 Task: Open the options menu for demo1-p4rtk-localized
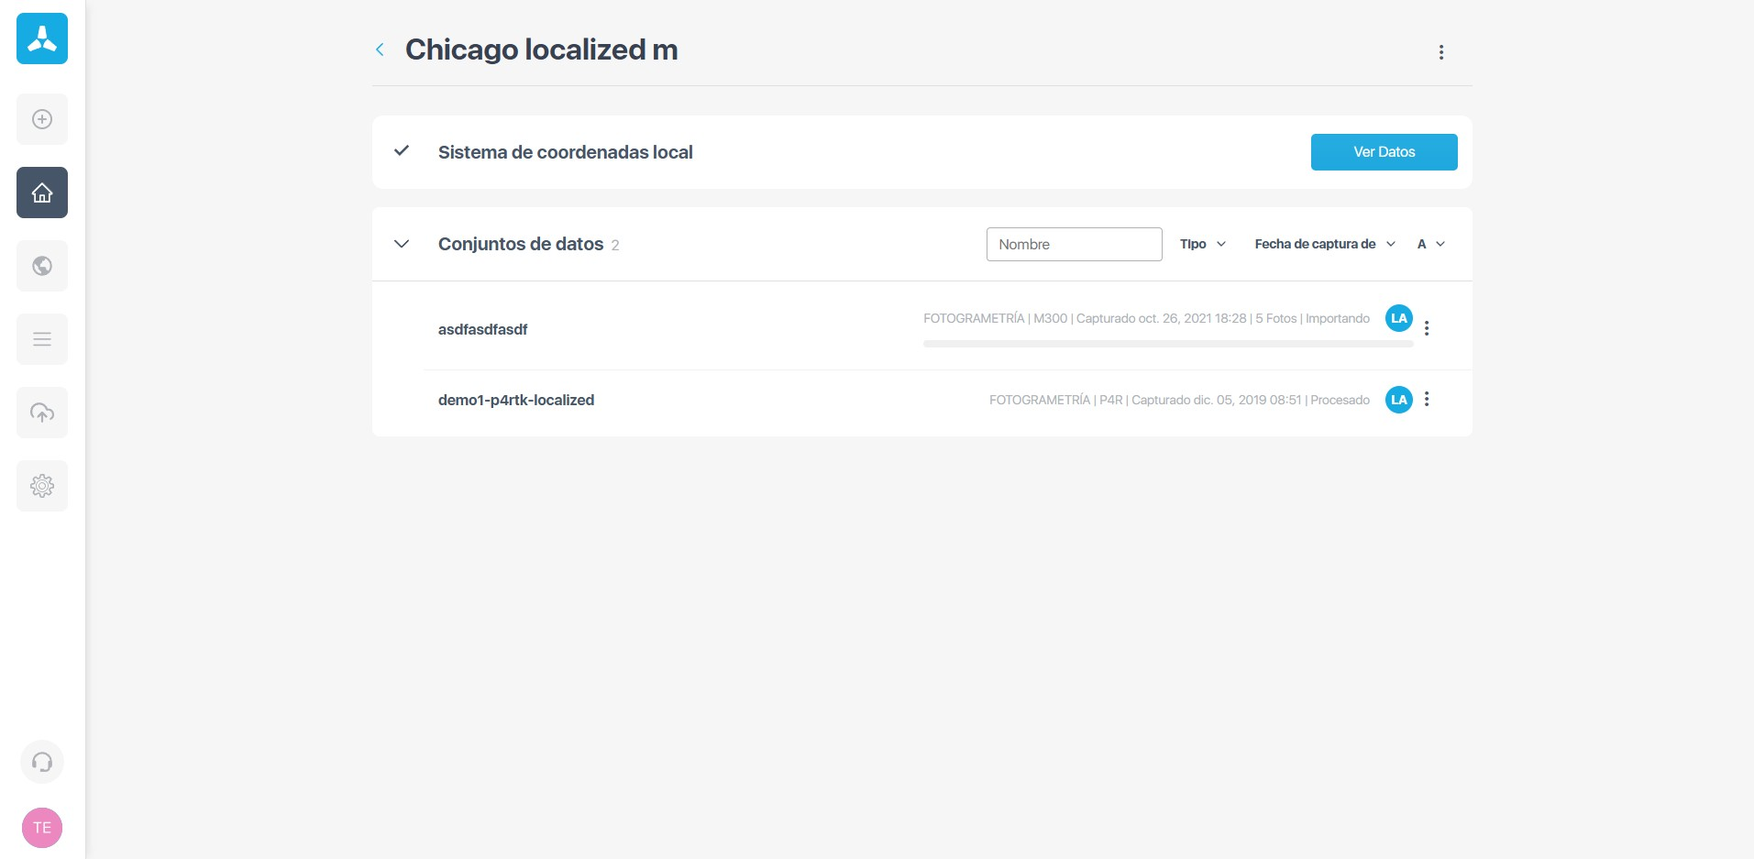click(1427, 399)
